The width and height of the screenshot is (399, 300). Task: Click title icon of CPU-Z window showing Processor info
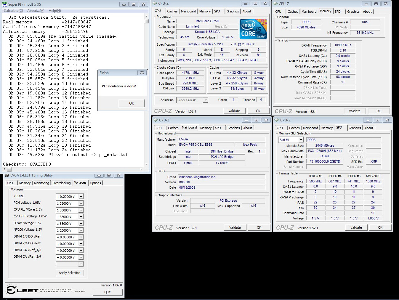pos(155,3)
